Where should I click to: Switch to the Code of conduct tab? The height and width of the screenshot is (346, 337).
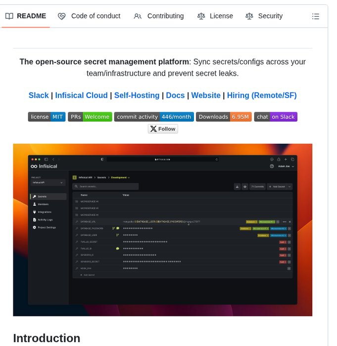[x=96, y=16]
